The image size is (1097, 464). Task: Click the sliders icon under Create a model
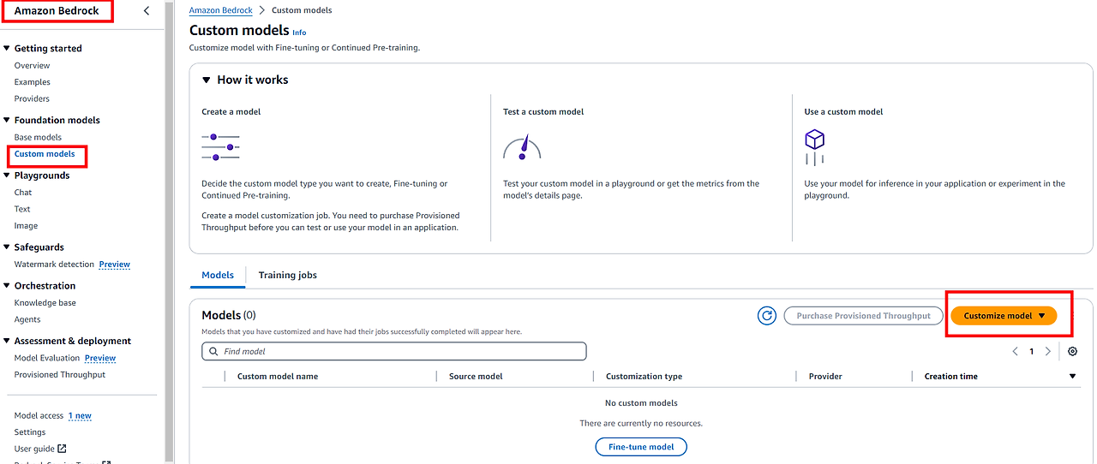tap(220, 147)
